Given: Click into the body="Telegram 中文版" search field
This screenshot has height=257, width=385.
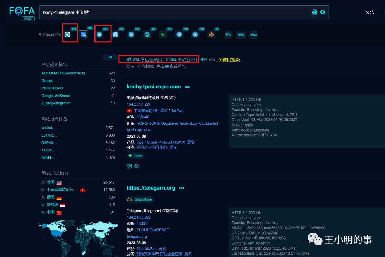Looking at the screenshot, I should pyautogui.click(x=174, y=12).
